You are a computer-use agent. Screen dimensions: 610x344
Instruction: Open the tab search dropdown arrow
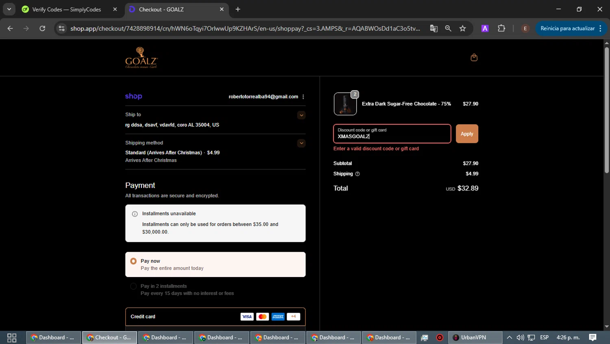[9, 9]
